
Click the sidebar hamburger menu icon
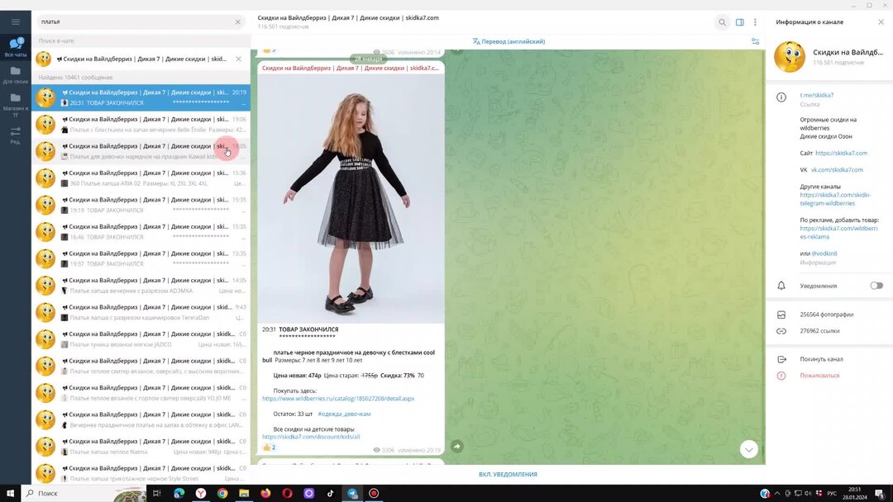[x=15, y=21]
